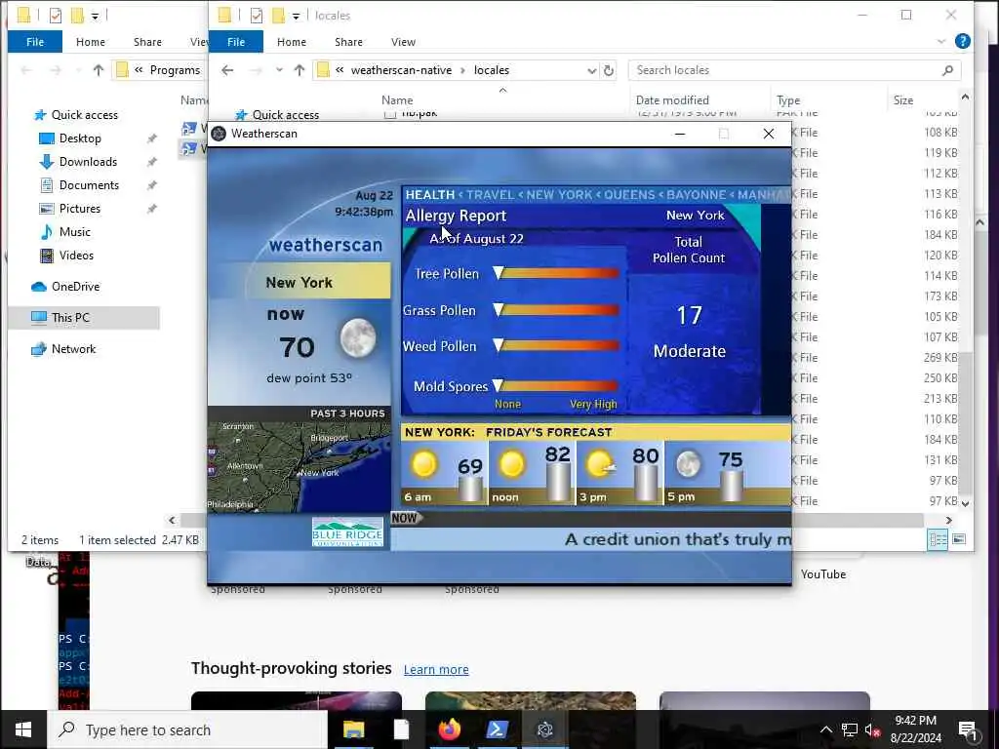Click the file list scroll down arrow

965,503
